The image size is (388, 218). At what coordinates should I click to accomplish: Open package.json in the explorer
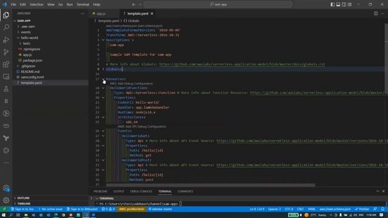32,61
